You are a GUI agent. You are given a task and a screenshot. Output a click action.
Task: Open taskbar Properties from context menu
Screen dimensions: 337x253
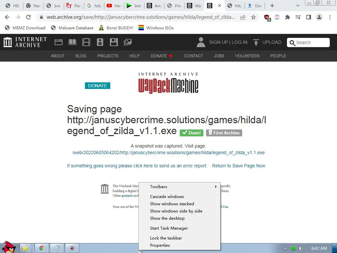click(x=184, y=245)
